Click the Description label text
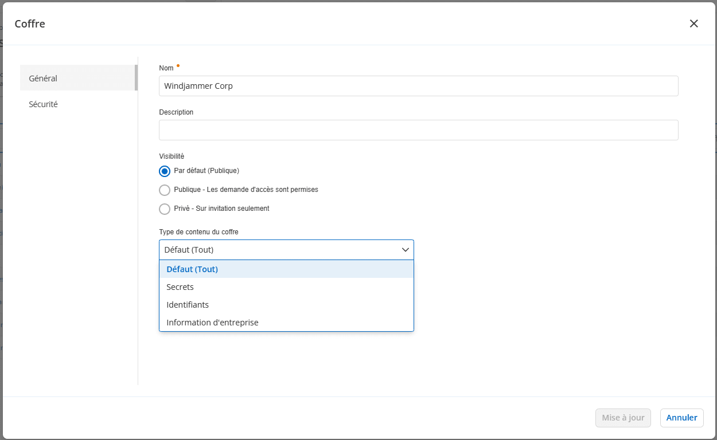The image size is (717, 440). (x=176, y=112)
